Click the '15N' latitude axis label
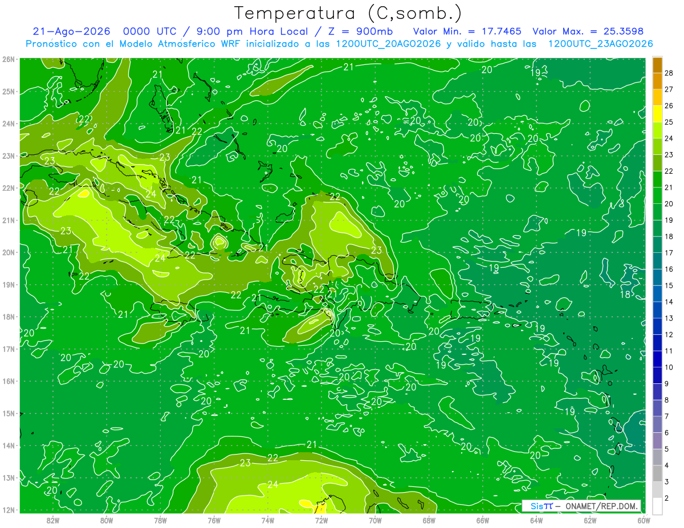Screen dimensions: 684x528 pyautogui.click(x=9, y=414)
